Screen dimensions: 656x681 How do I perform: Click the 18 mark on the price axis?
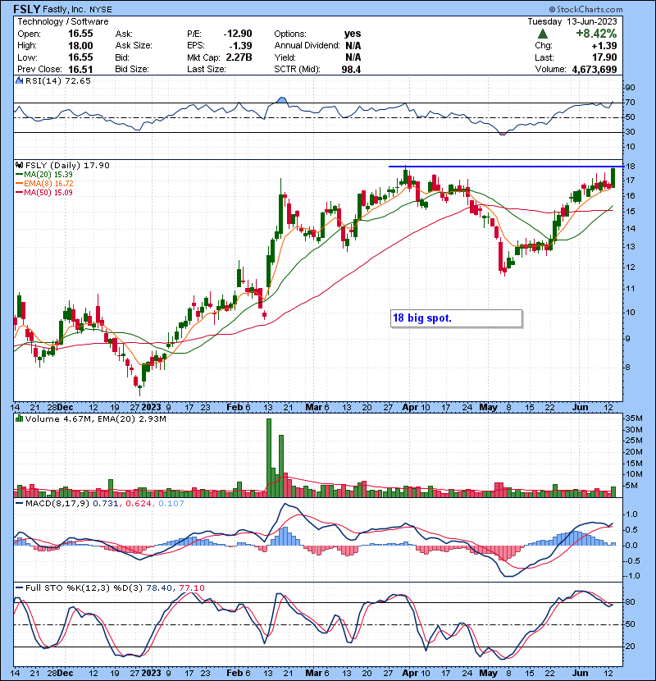point(631,167)
